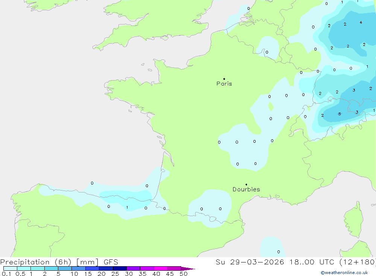Click the legend tick label '10'
The width and height of the screenshot is (376, 276).
tap(74, 274)
